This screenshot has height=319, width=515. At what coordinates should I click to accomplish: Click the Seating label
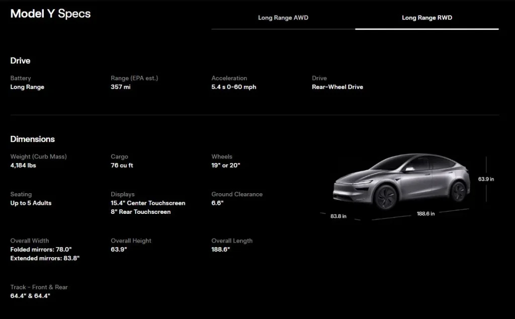pos(21,195)
